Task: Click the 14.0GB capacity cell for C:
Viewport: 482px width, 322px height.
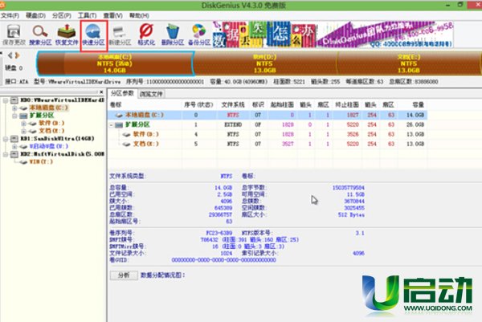Action: tap(415, 115)
